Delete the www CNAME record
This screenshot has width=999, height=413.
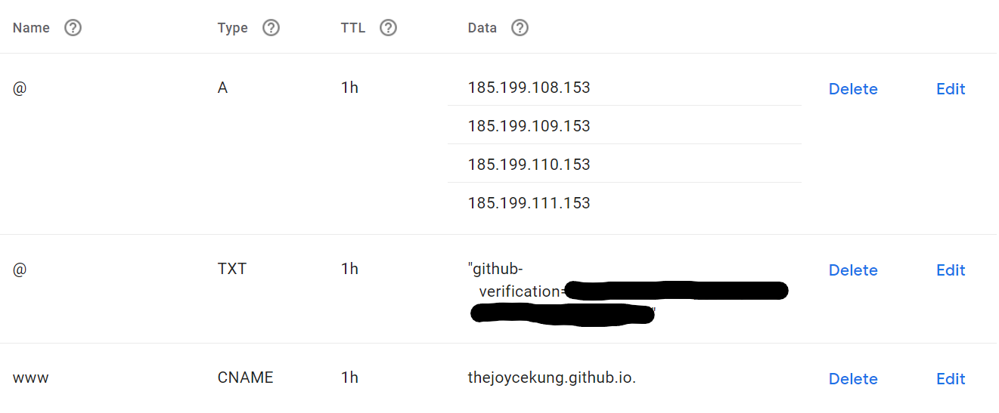click(x=853, y=379)
